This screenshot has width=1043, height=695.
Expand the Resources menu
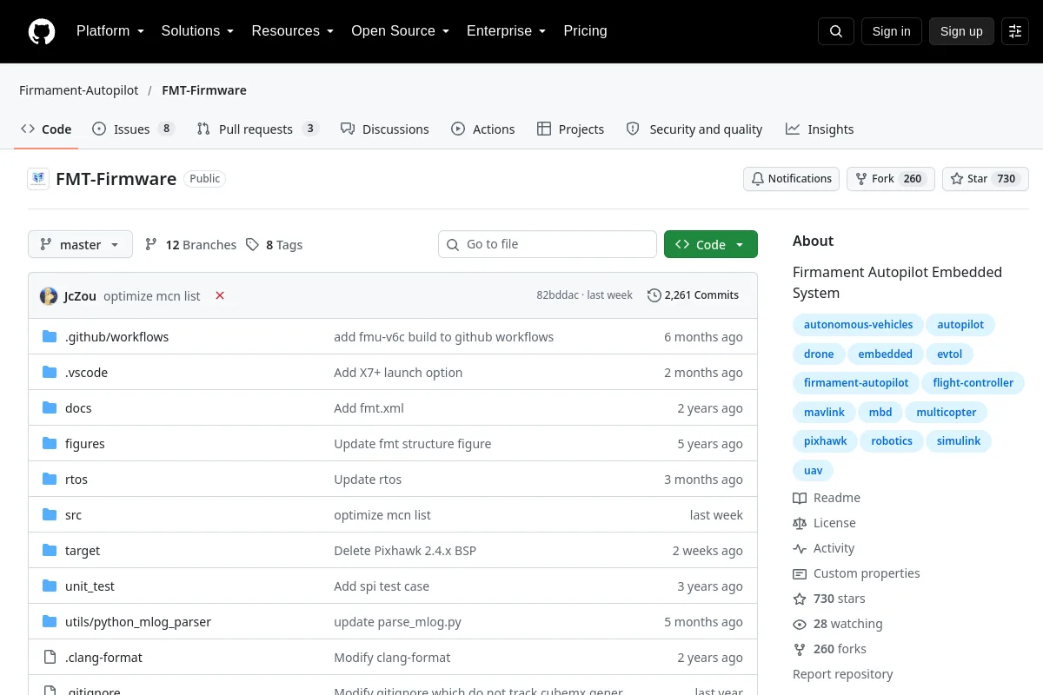click(x=293, y=31)
